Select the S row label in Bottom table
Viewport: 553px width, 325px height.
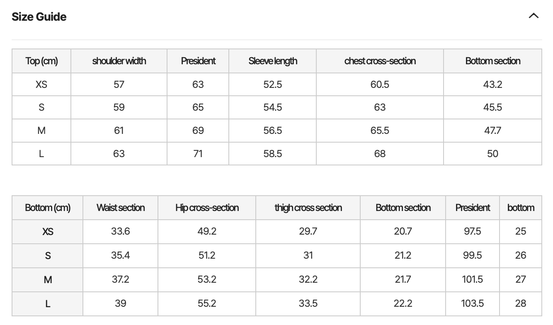pyautogui.click(x=48, y=256)
